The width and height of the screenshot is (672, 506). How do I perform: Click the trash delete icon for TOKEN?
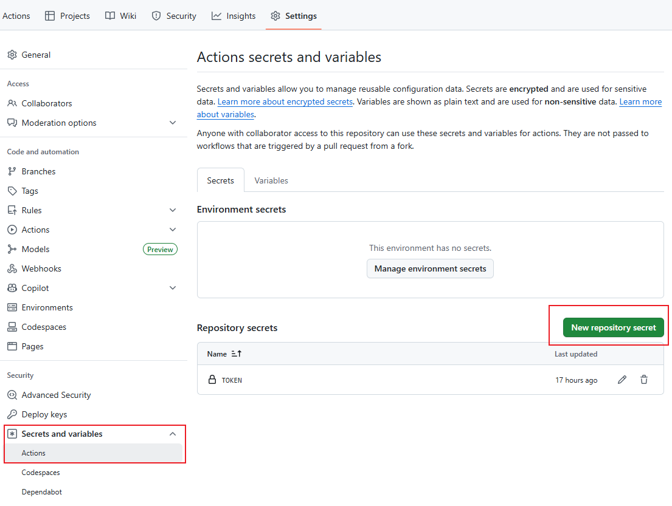644,380
